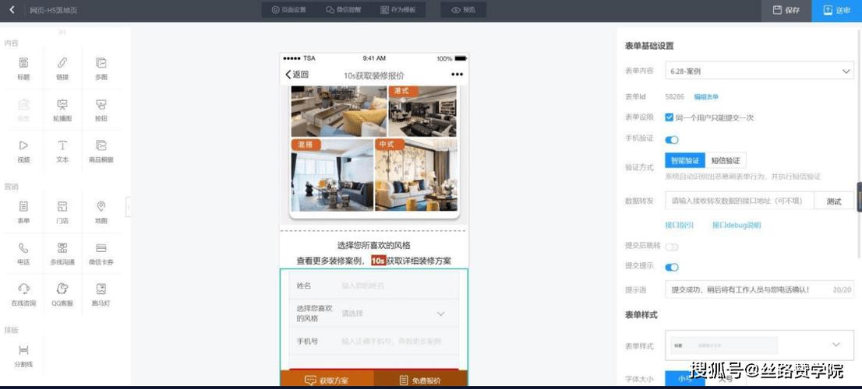Insert the 商品橱窗 product showcase component
The width and height of the screenshot is (862, 389).
pos(101,152)
